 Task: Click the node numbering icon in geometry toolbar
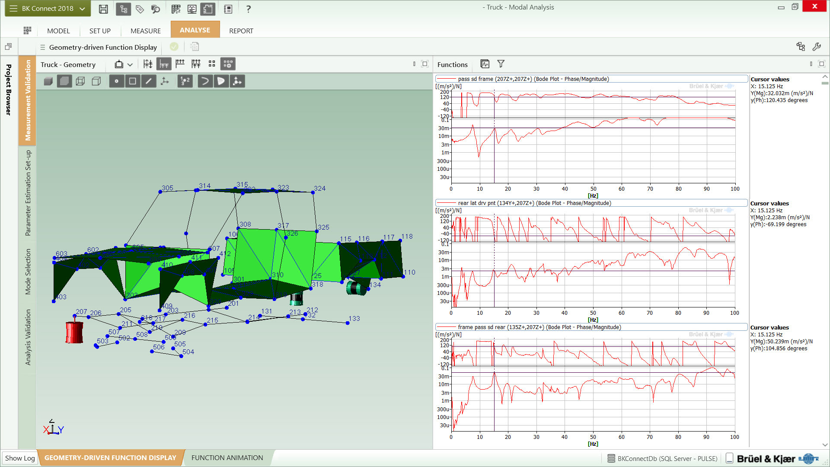(185, 81)
